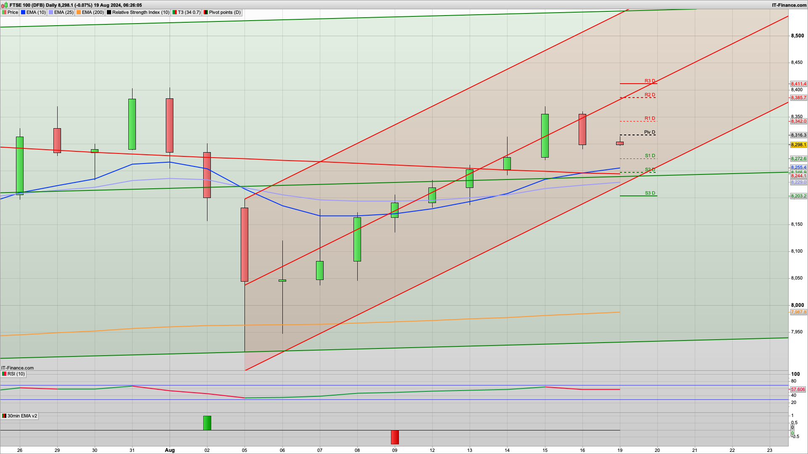808x454 pixels.
Task: Click the 8,272.6 price tag on axis
Action: (798, 158)
